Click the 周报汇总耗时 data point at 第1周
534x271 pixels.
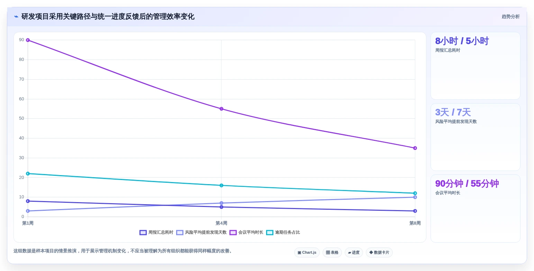point(28,201)
